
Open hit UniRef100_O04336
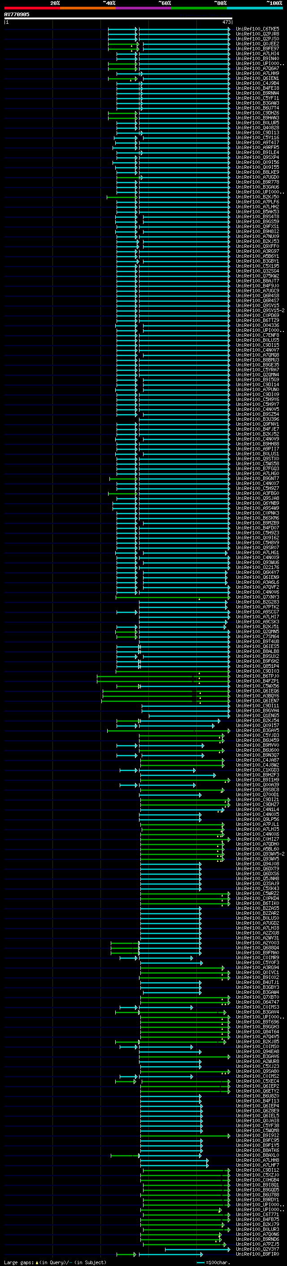tap(257, 325)
